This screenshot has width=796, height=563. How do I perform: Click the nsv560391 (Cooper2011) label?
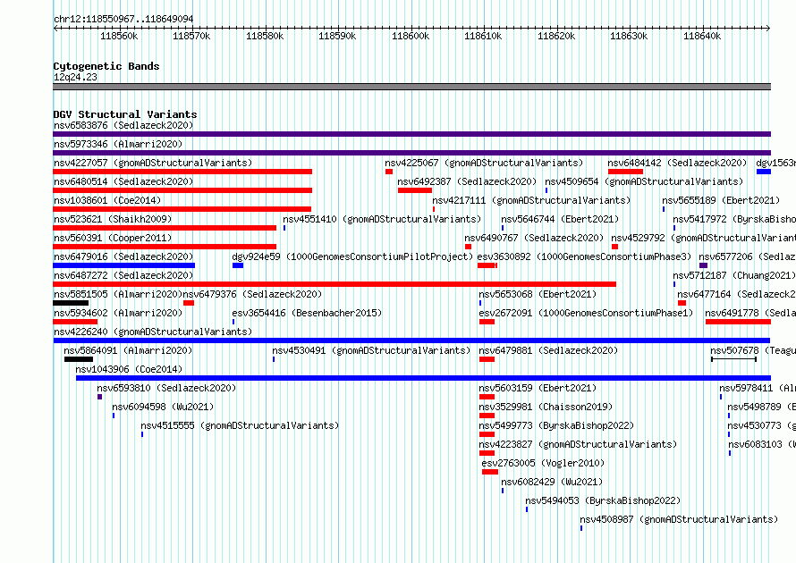[x=113, y=238]
